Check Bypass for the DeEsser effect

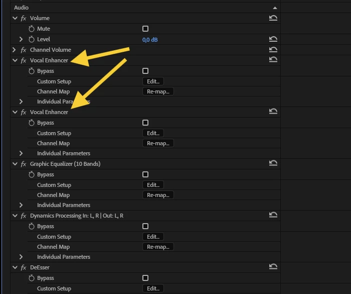tap(145, 278)
